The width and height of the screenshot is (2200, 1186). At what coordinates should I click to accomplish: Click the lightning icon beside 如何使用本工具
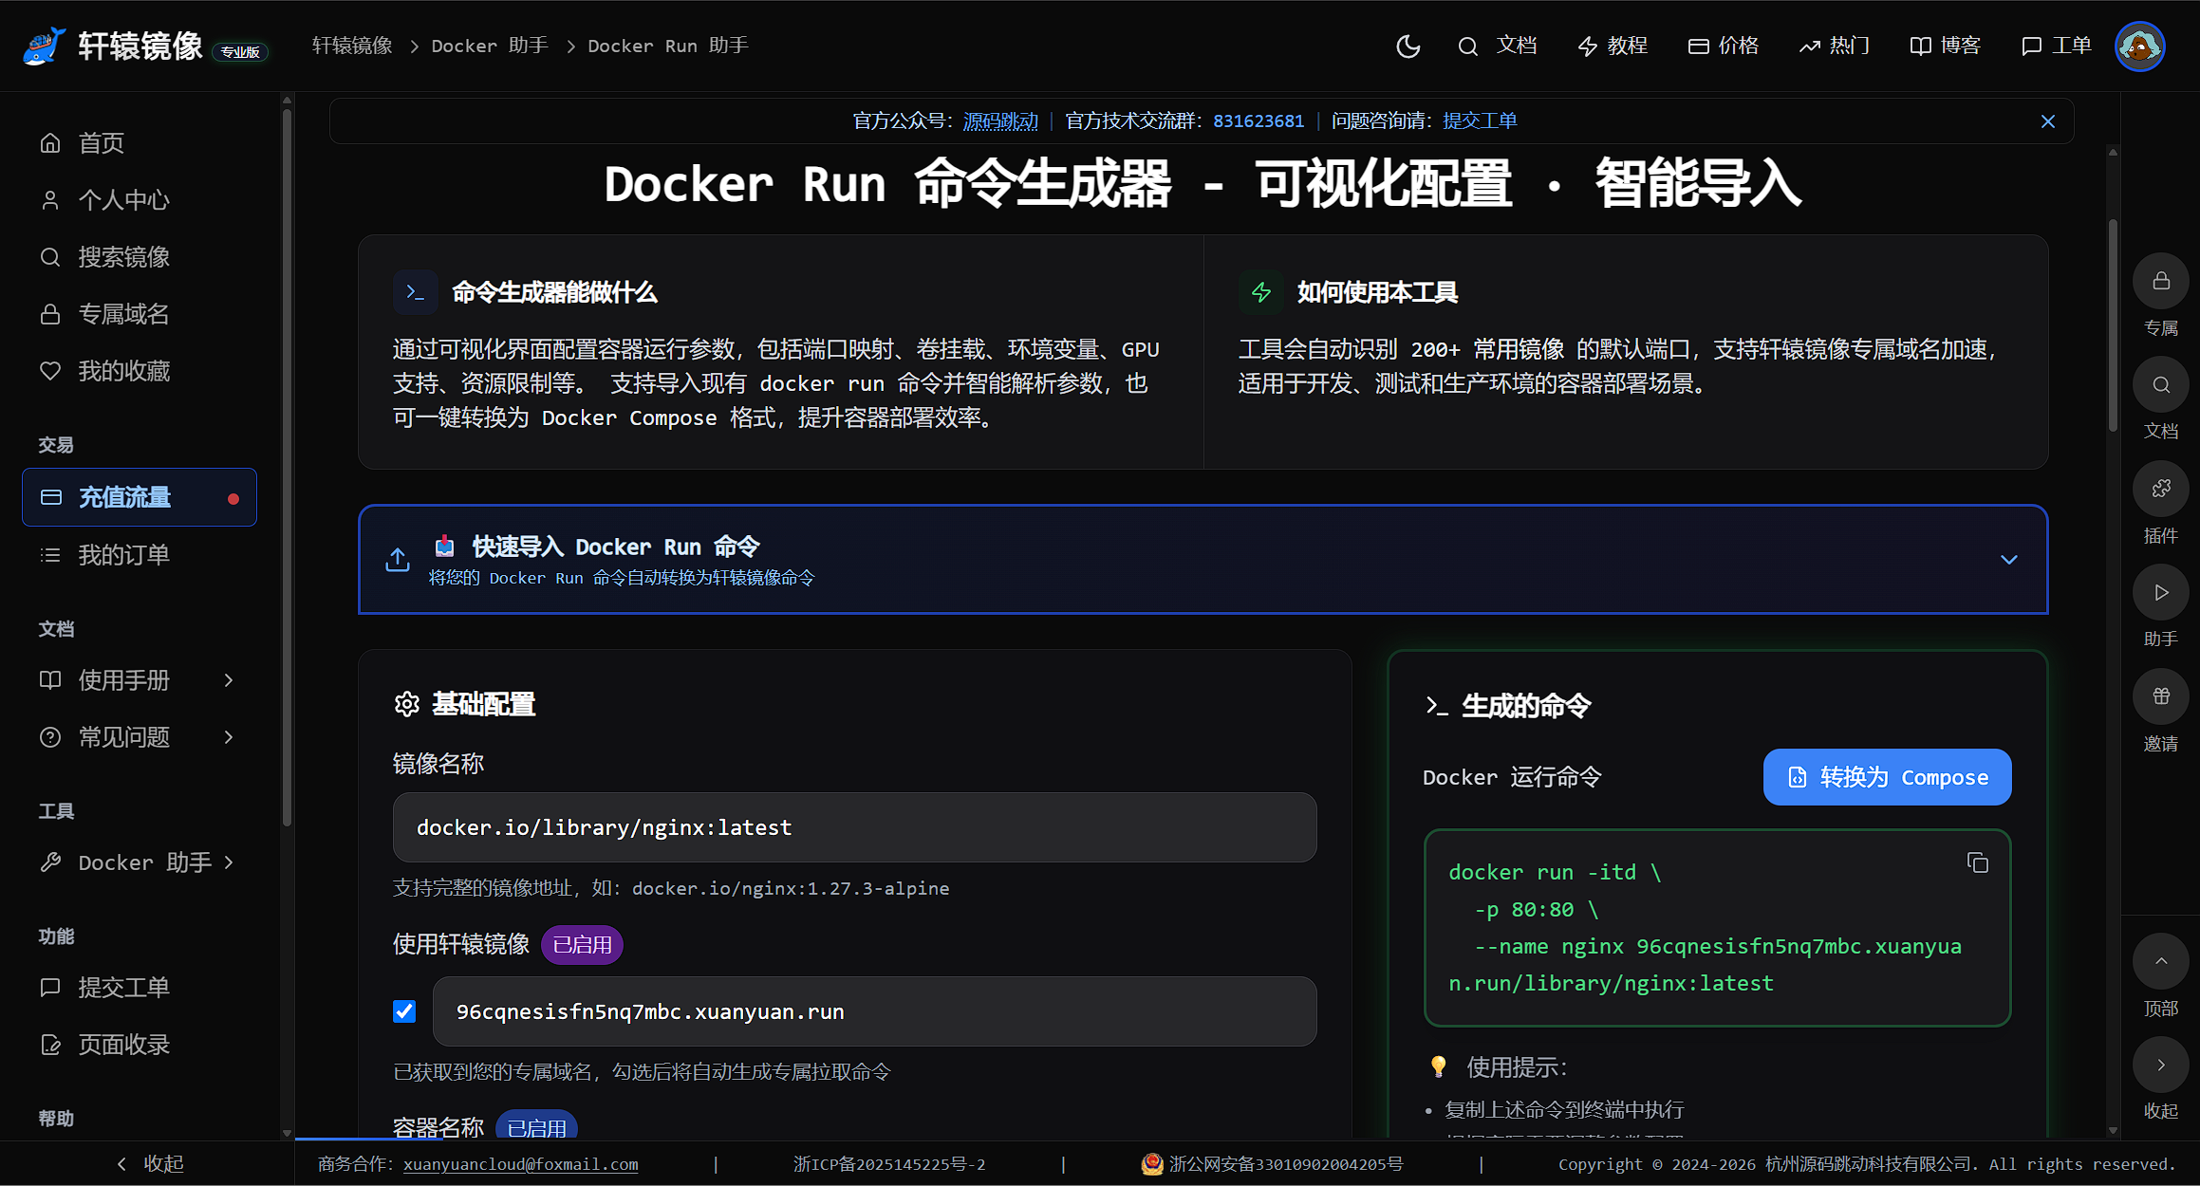pyautogui.click(x=1261, y=292)
